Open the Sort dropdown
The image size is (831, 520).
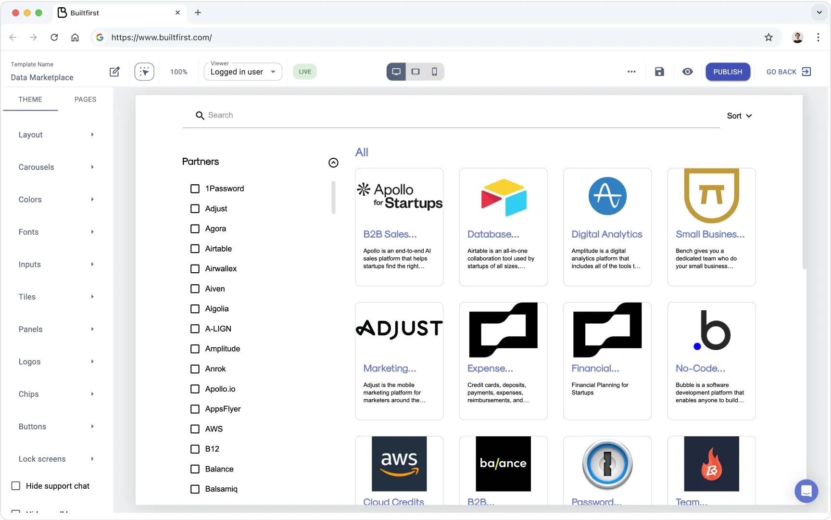(x=739, y=116)
